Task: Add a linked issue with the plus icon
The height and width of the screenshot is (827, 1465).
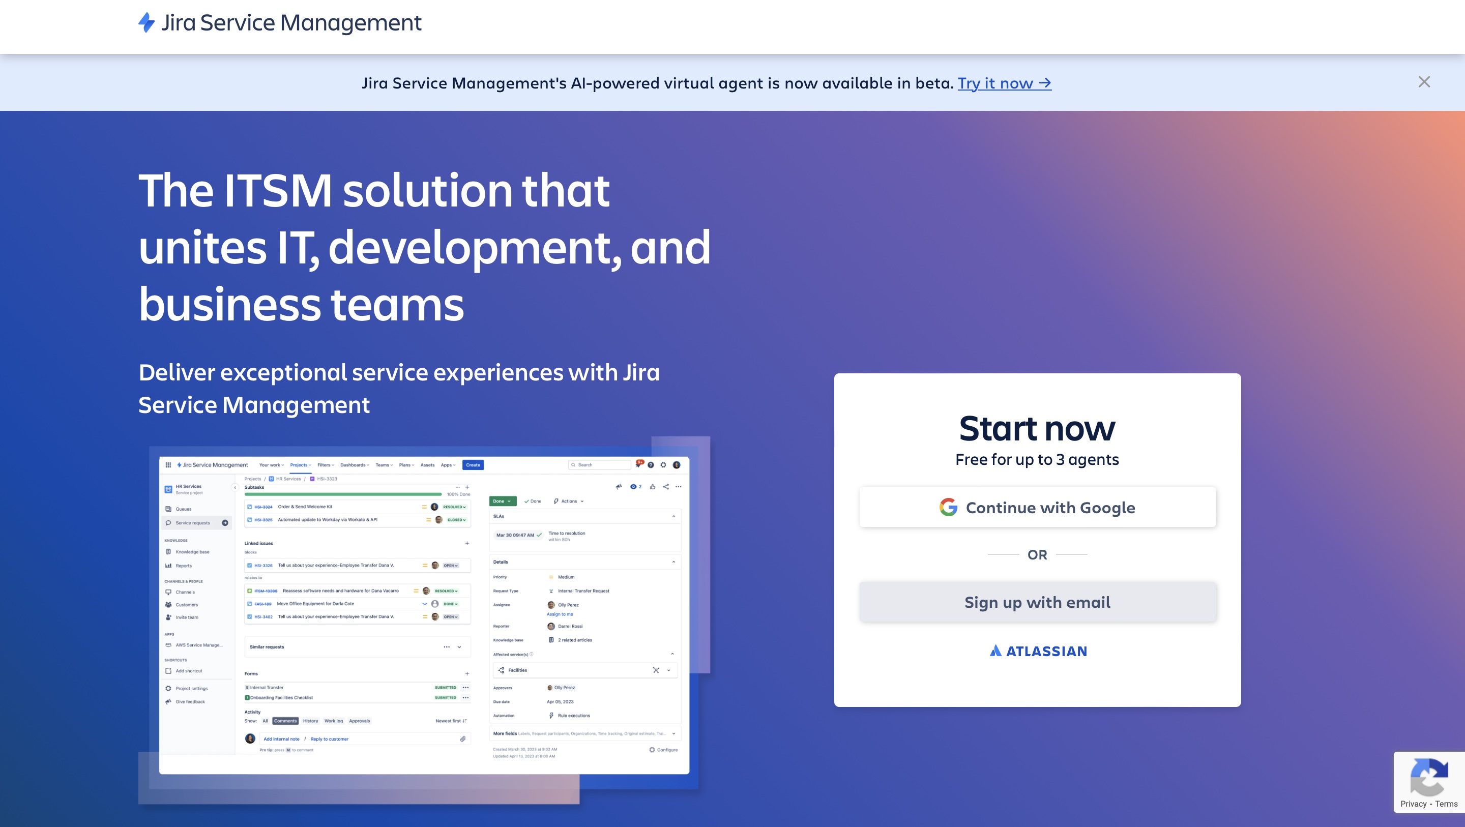Action: click(467, 543)
